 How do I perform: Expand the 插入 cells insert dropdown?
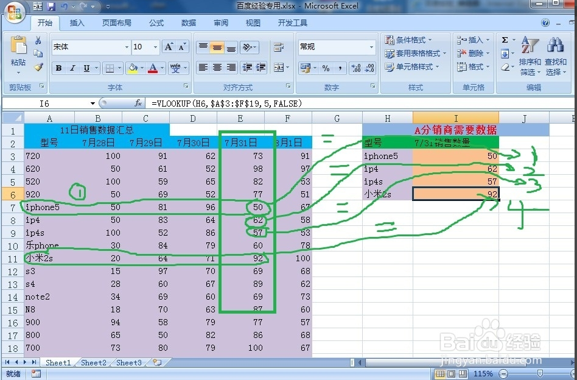[488, 40]
